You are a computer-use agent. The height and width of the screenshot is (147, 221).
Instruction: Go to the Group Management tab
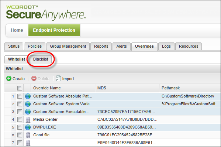[68, 46]
